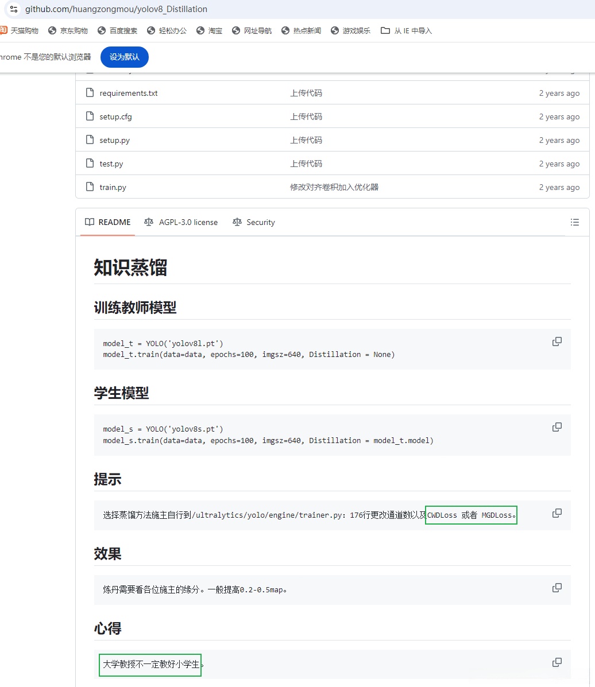This screenshot has height=687, width=595.
Task: Open the 天猫购物 bookmark
Action: (x=20, y=30)
